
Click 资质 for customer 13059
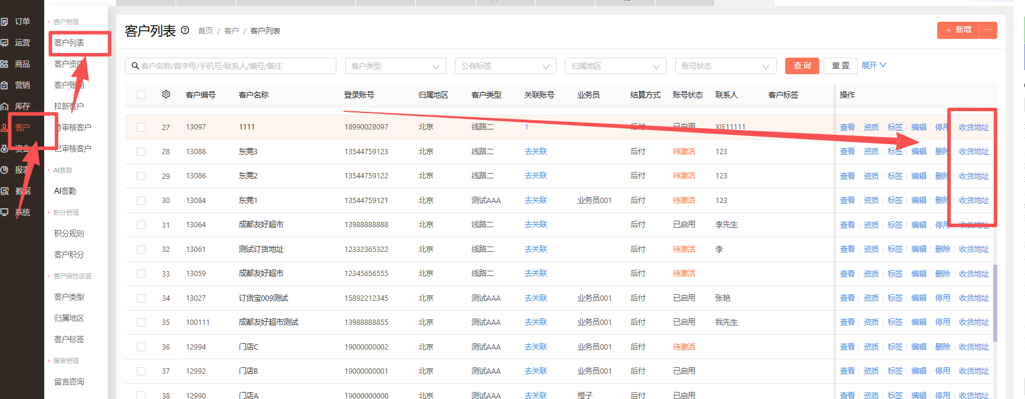(871, 274)
